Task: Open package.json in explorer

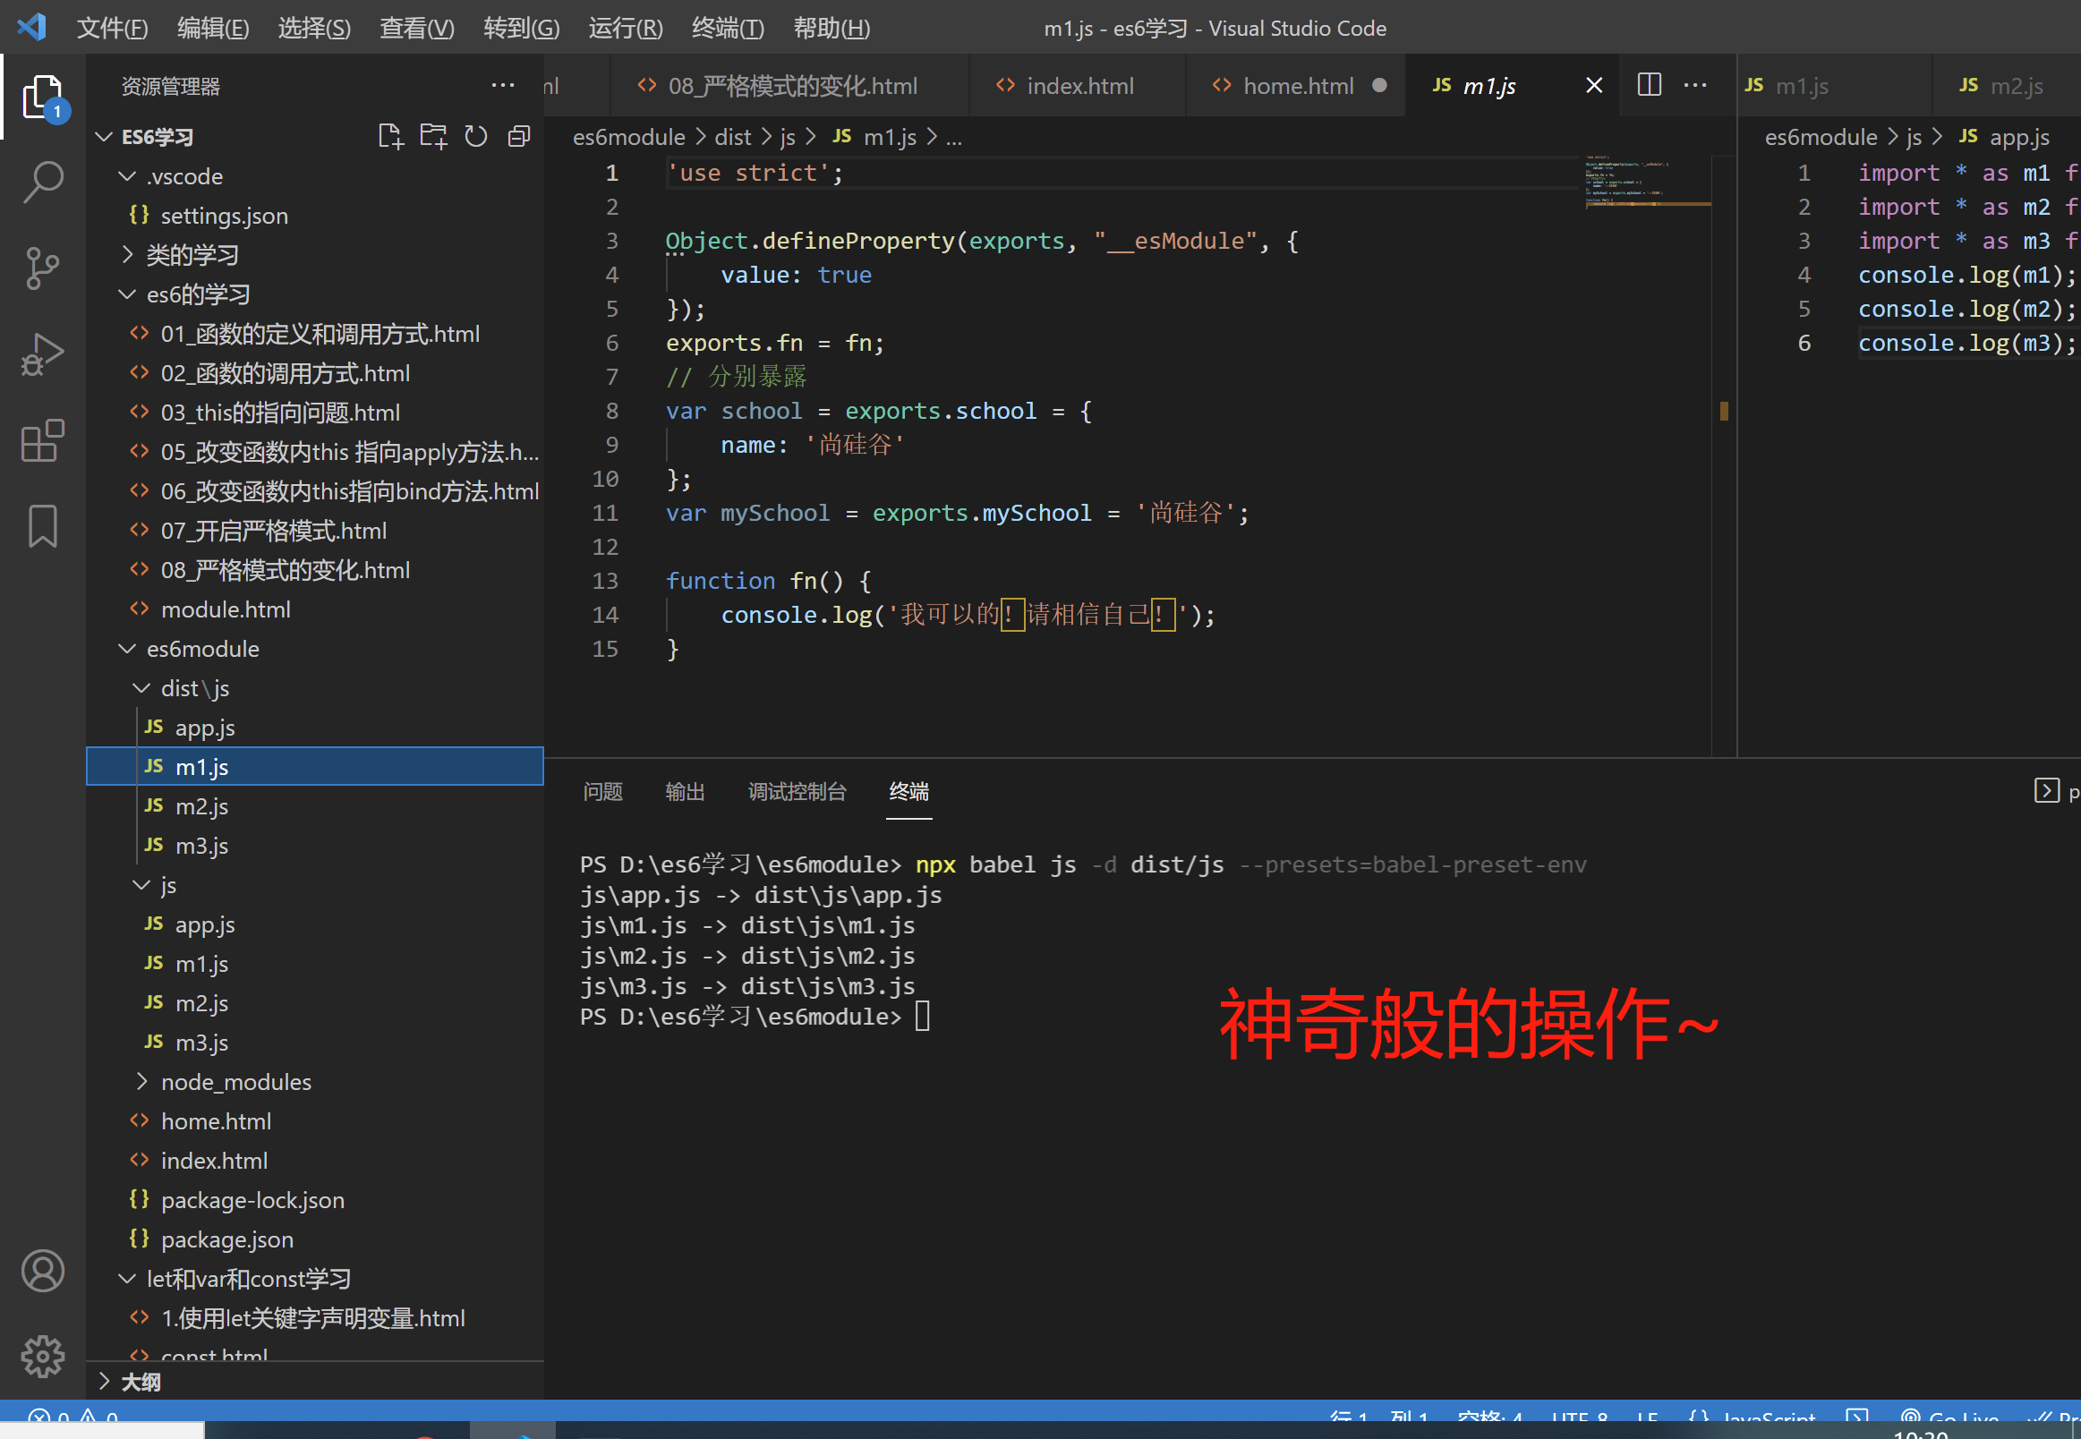Action: click(x=316, y=1239)
